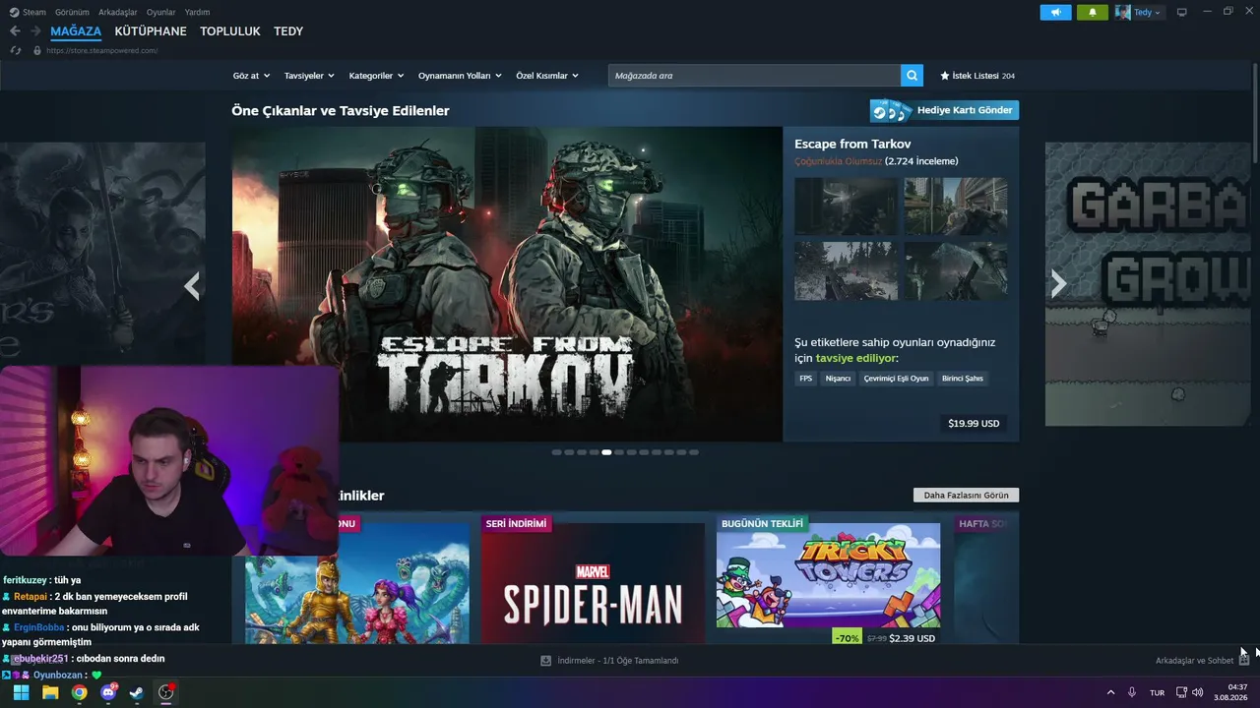Open the downloads status icon
Screen dimensions: 1260x708
pyautogui.click(x=545, y=661)
